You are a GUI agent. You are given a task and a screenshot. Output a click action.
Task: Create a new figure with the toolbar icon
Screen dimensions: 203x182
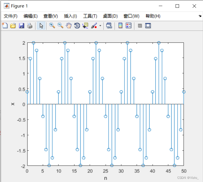[5, 26]
